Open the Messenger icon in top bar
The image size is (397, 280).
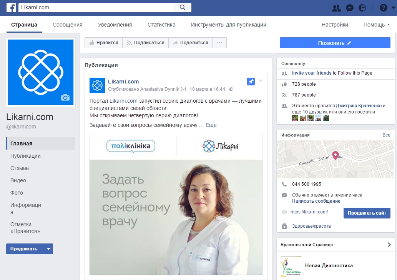click(349, 8)
